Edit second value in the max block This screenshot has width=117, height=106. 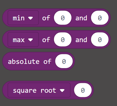tap(100, 39)
